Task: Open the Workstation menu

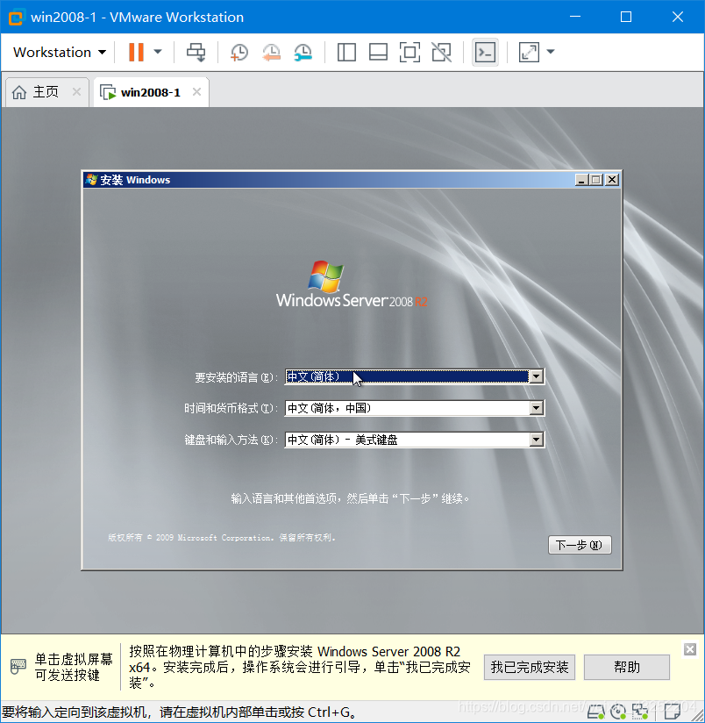Action: (x=60, y=52)
